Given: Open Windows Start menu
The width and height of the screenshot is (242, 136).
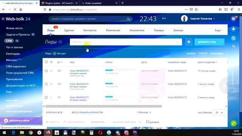Looking at the screenshot, I should click(4, 133).
